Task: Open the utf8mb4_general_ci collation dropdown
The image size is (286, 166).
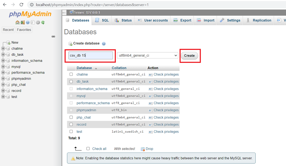Action: (x=148, y=55)
